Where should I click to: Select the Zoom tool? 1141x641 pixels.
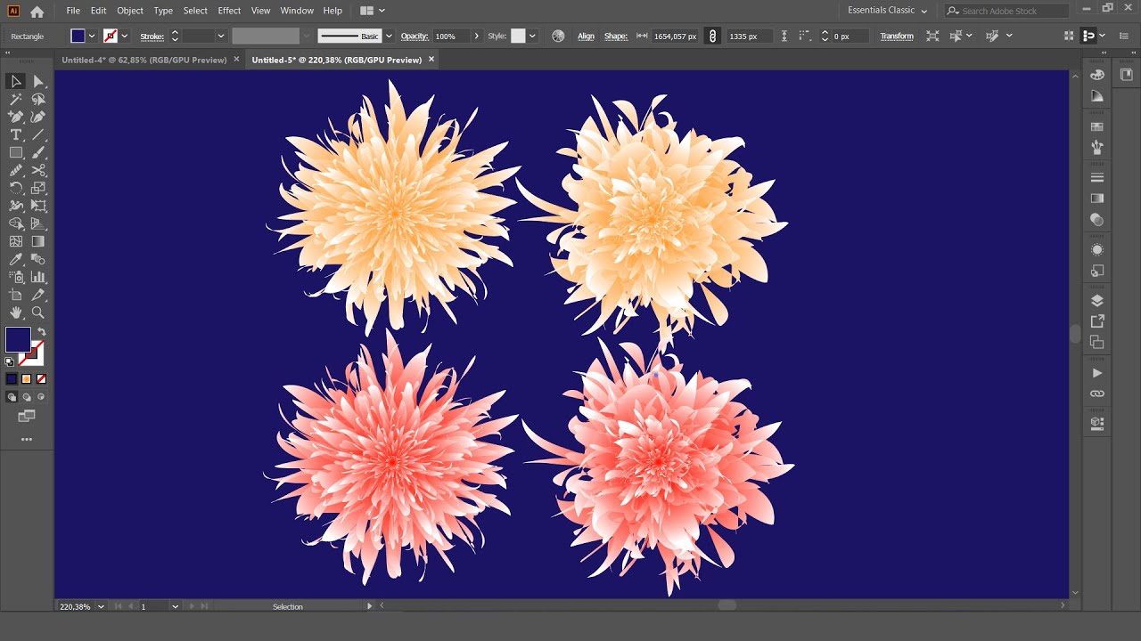pyautogui.click(x=38, y=312)
